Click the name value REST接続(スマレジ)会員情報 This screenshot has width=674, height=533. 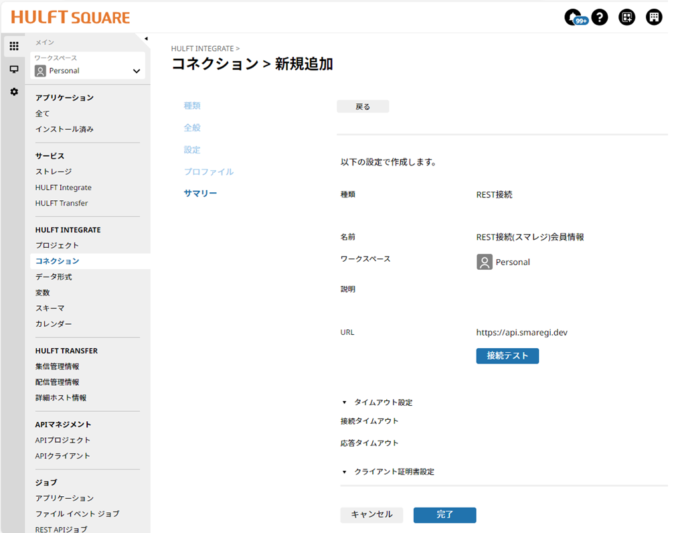(x=530, y=237)
